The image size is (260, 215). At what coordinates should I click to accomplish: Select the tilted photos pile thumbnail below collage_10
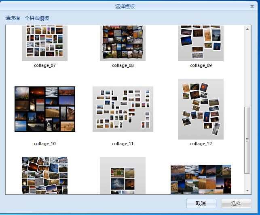(x=44, y=175)
